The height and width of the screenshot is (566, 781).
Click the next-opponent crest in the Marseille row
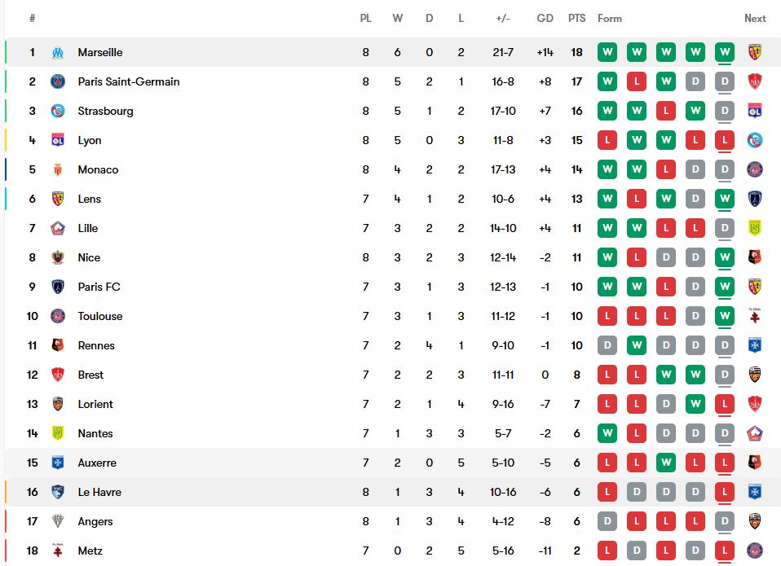pos(755,52)
